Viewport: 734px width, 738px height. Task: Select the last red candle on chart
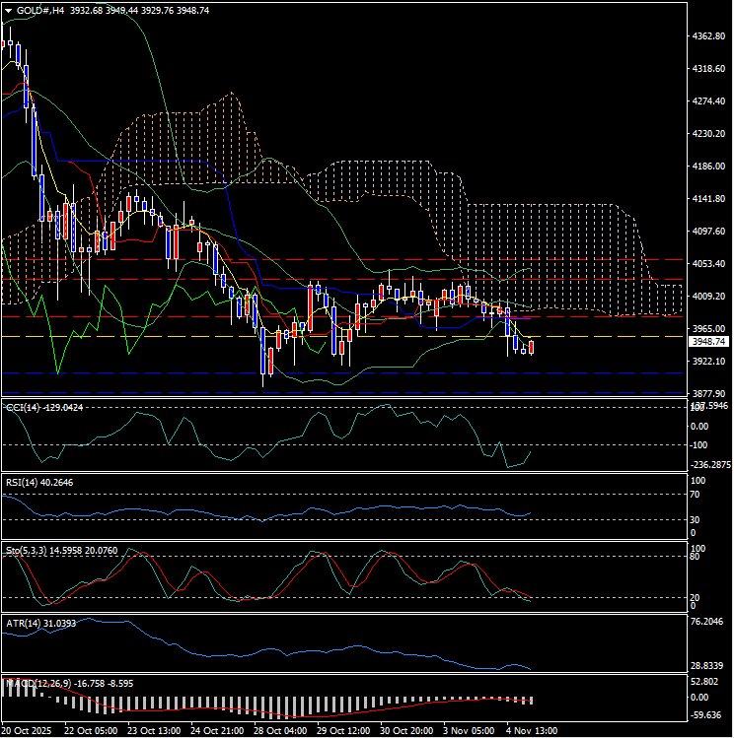coord(532,346)
